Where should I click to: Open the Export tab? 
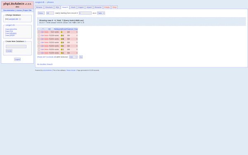(81, 7)
